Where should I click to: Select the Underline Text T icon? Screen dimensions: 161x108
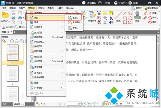point(105,22)
